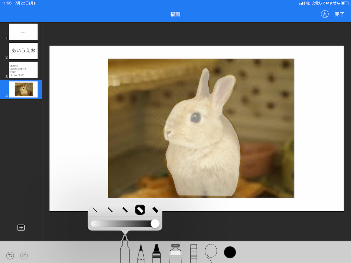Open slide 2 thumbnail あいうえお
The image size is (351, 263).
(23, 51)
